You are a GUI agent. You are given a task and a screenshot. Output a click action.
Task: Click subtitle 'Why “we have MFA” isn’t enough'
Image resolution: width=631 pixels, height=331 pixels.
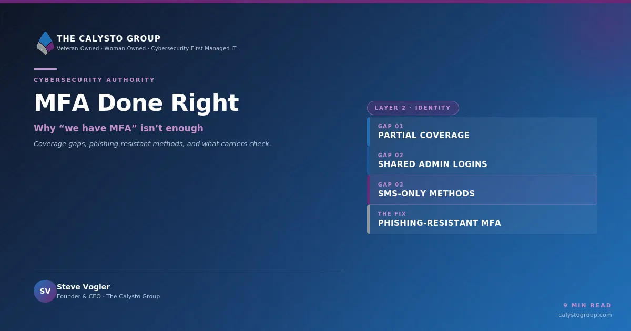(x=118, y=128)
